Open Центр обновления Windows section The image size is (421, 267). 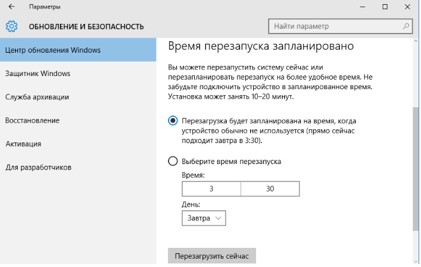click(78, 50)
